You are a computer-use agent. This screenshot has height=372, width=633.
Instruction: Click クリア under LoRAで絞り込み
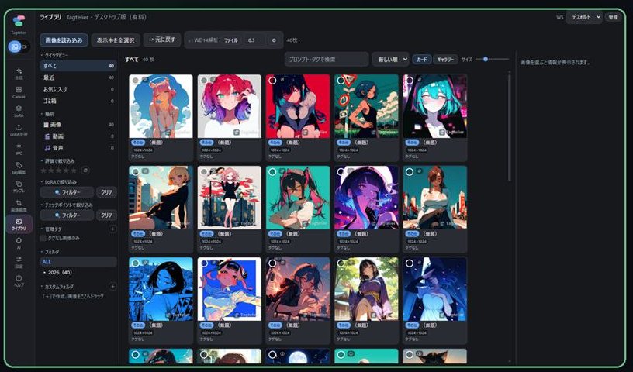coord(106,192)
